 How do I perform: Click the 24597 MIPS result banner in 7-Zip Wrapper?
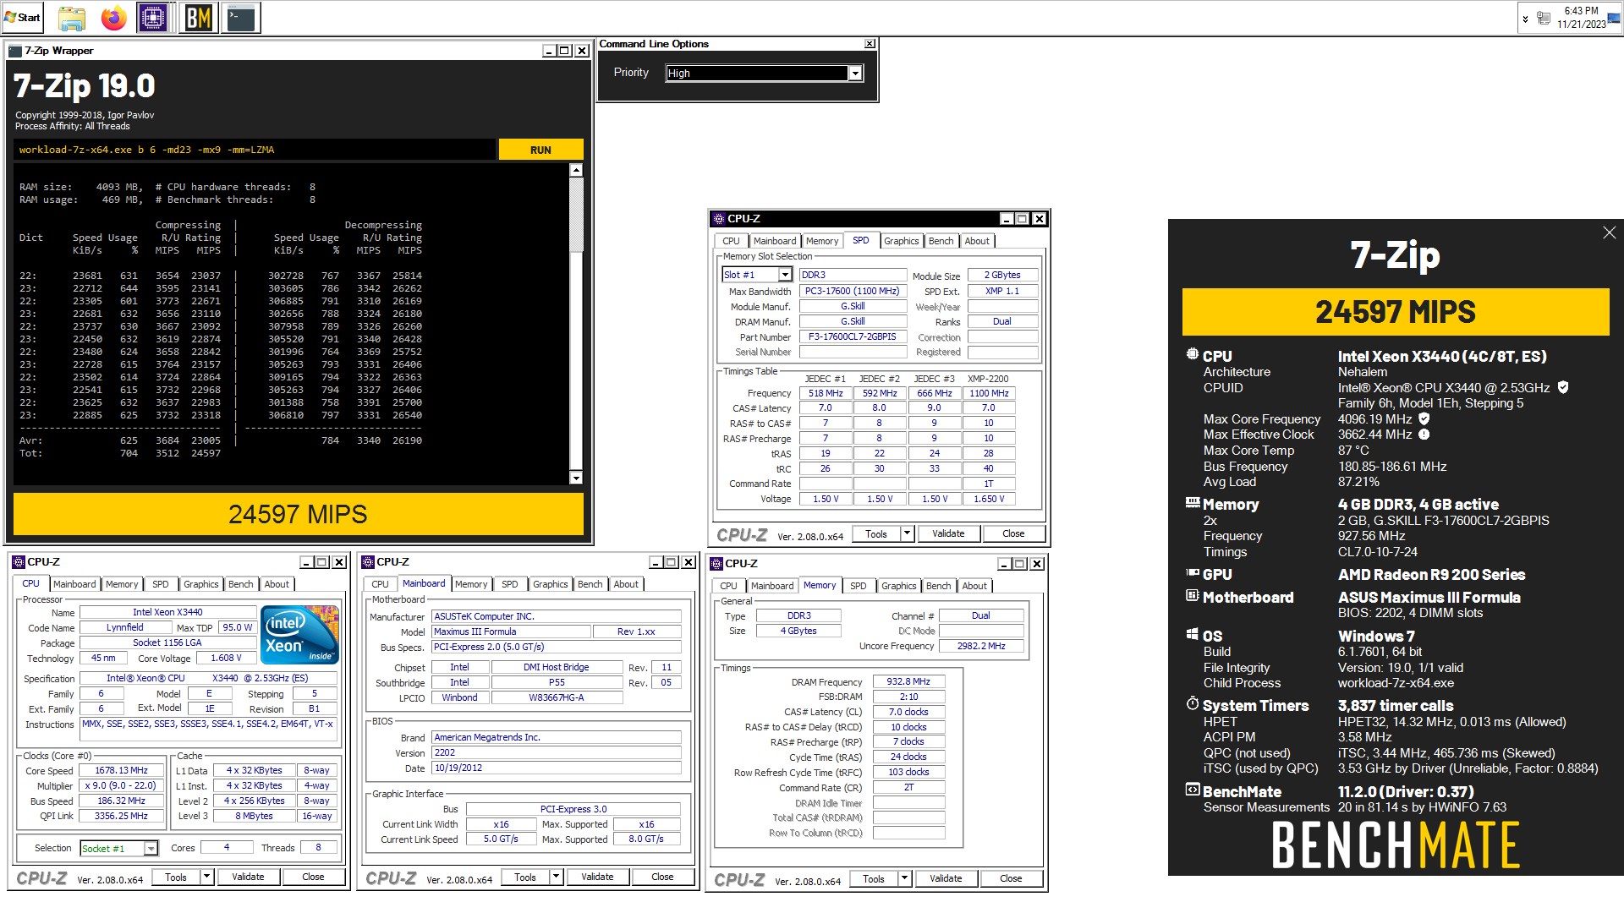click(x=298, y=514)
